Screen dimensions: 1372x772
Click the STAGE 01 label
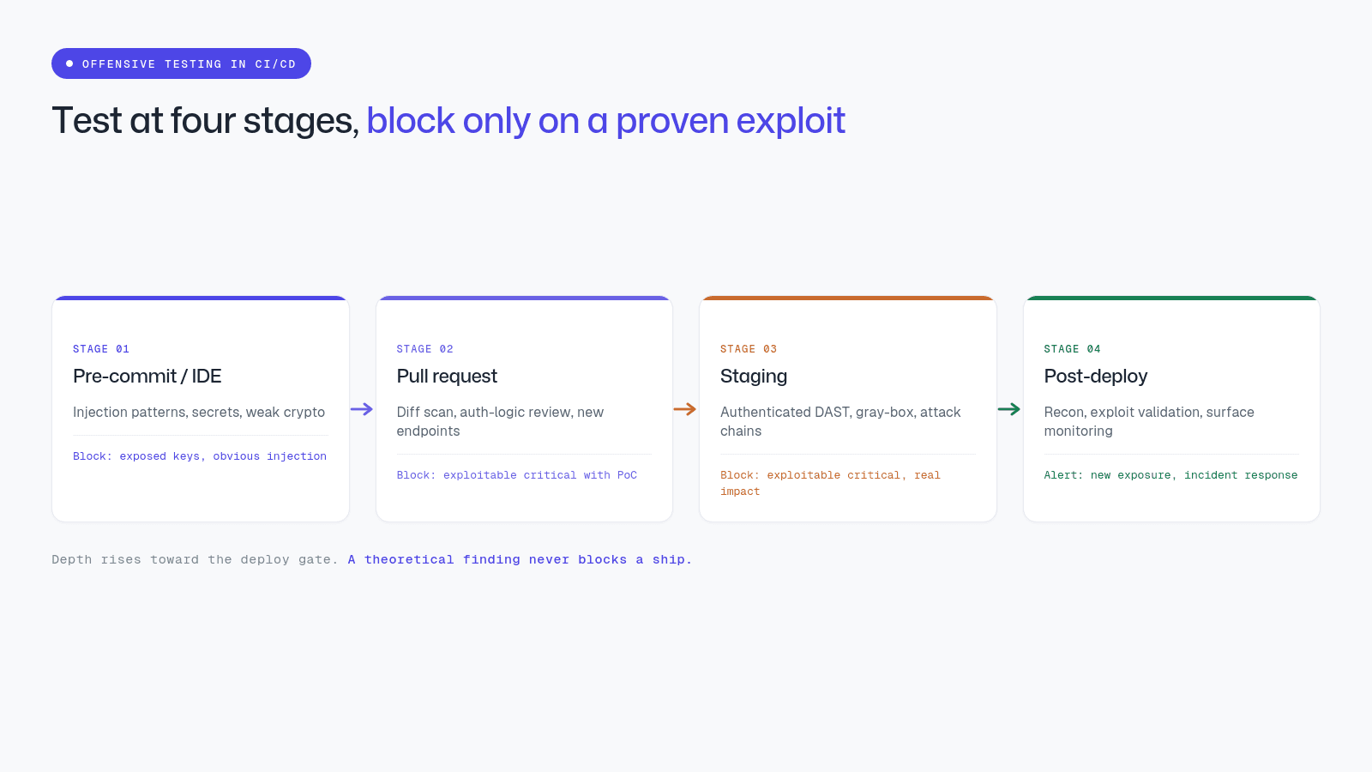click(x=101, y=349)
